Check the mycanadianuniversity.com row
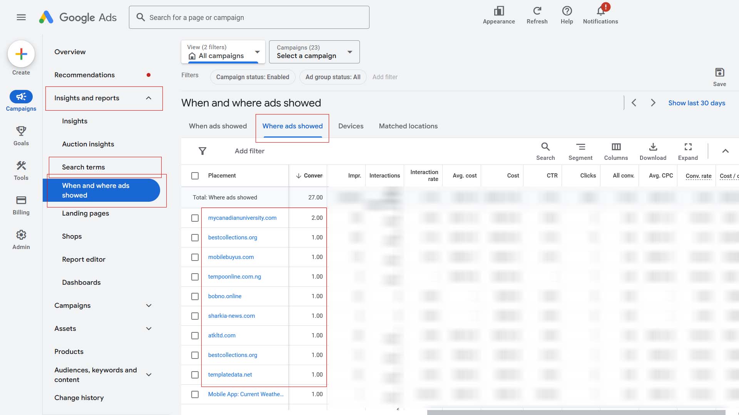Image resolution: width=739 pixels, height=415 pixels. coord(195,218)
